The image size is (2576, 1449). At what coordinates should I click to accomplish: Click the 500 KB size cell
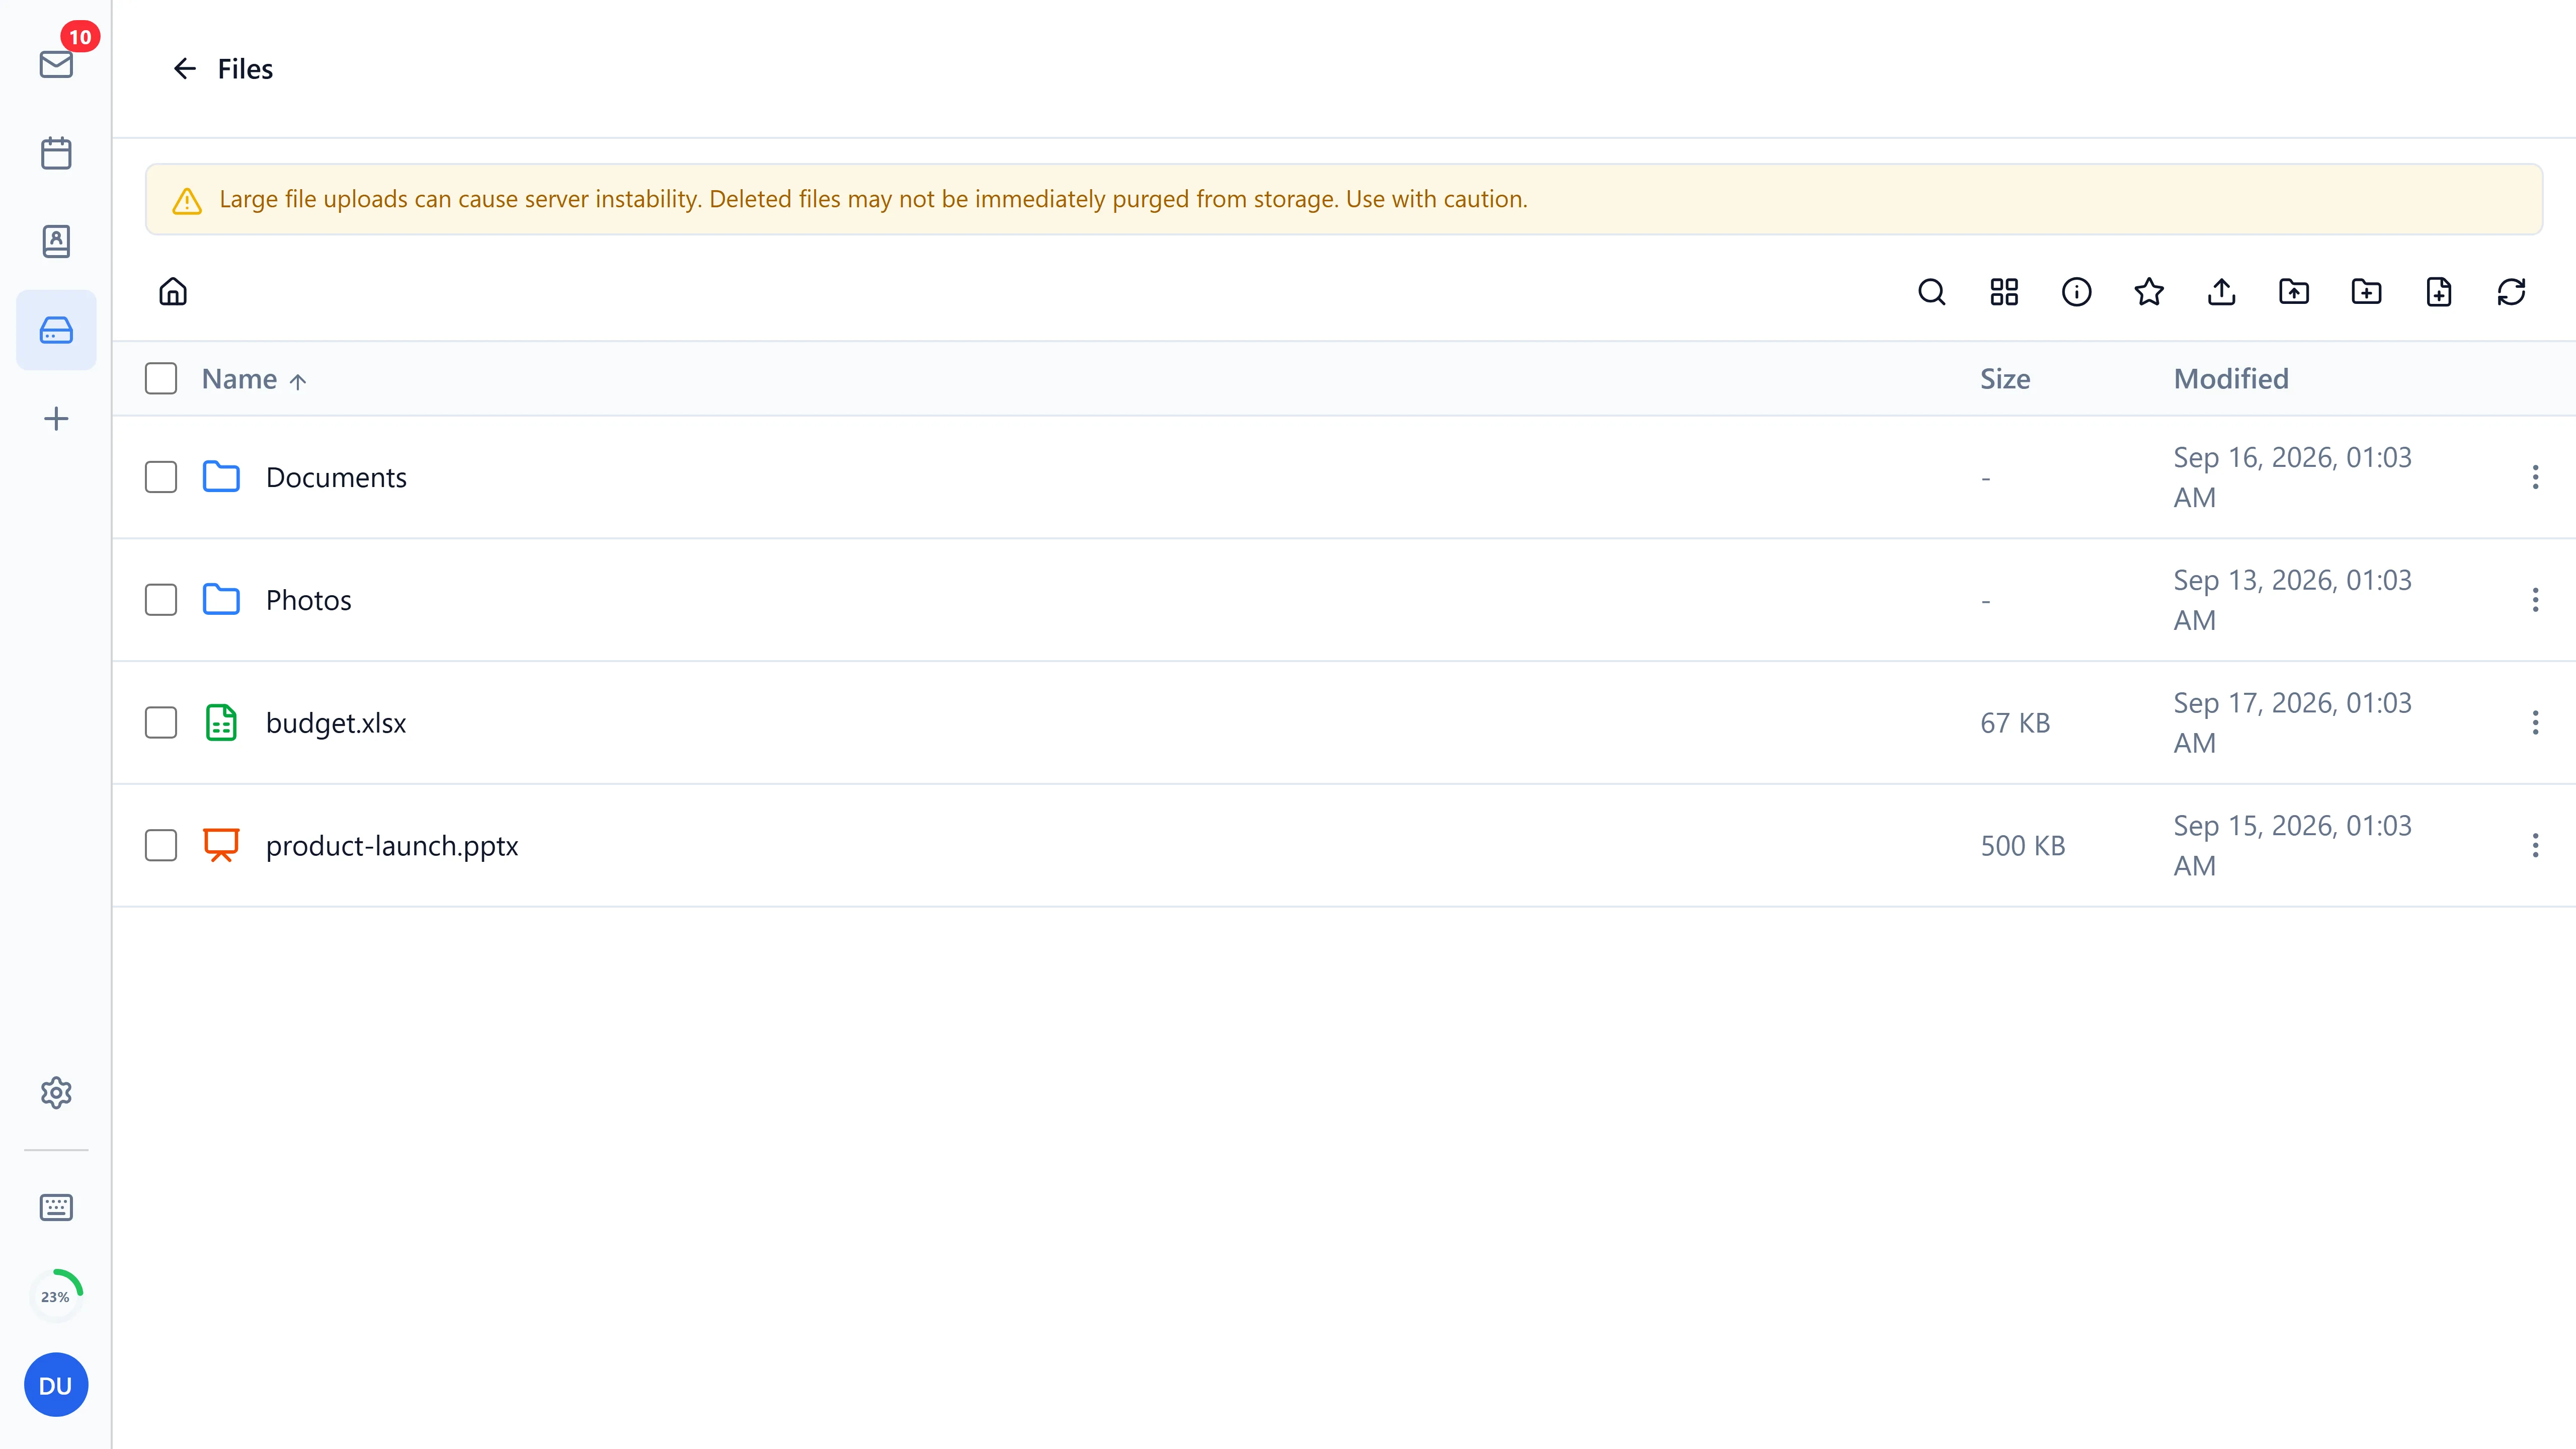click(2022, 846)
